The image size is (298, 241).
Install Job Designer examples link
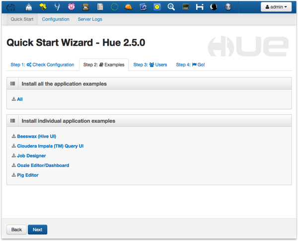point(31,156)
